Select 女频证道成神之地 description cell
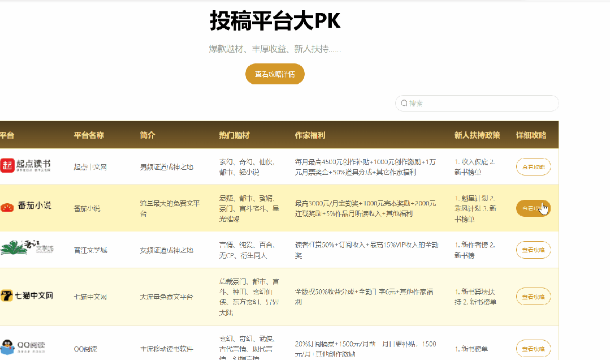 167,250
